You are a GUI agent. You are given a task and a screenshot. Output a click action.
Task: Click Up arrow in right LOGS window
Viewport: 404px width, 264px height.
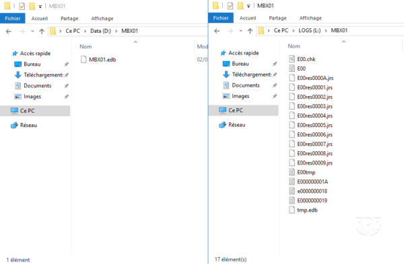pos(250,31)
